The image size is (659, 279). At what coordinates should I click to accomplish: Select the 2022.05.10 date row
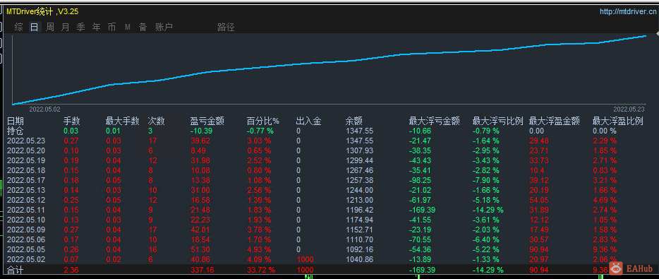click(26, 220)
